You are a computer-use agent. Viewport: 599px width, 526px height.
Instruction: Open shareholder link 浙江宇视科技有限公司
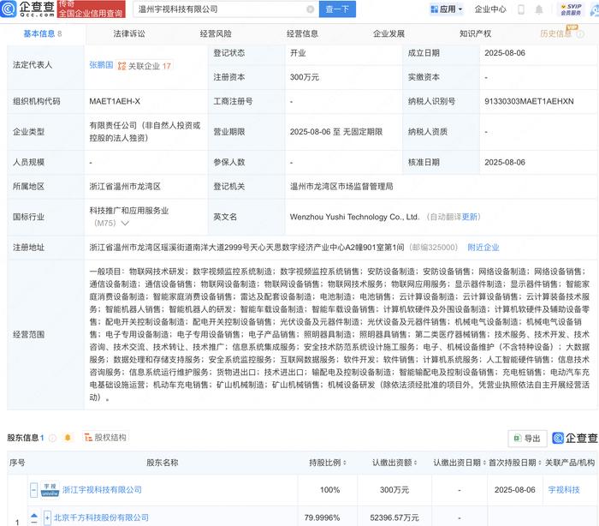(x=102, y=490)
